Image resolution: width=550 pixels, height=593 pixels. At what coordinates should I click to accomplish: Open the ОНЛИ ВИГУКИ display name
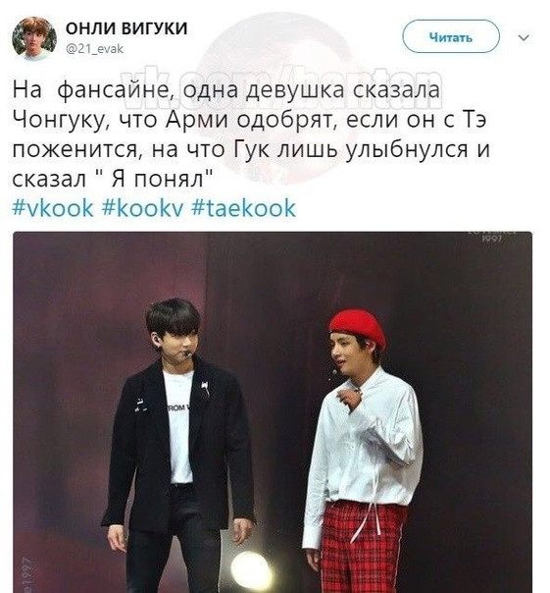click(126, 28)
